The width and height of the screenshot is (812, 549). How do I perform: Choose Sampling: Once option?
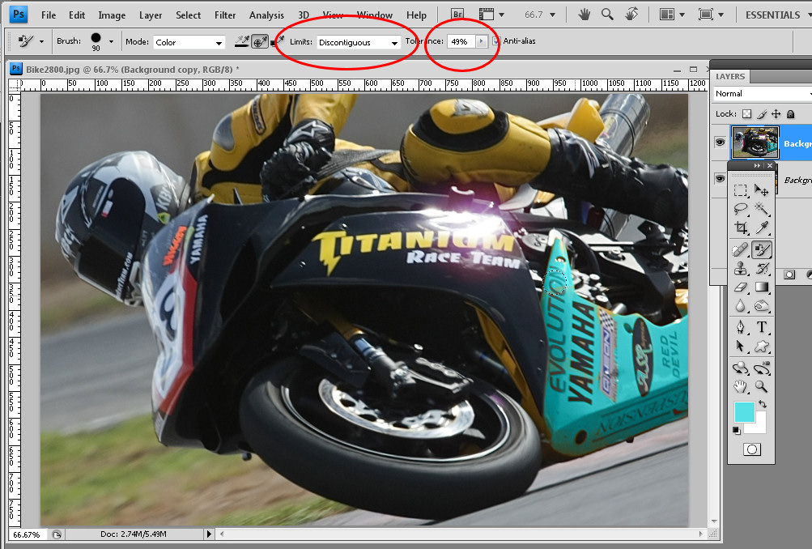tap(259, 41)
